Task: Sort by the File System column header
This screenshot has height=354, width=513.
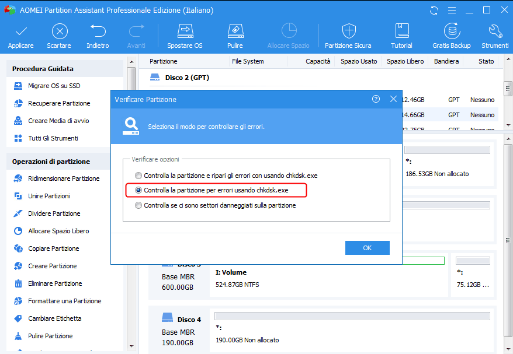Action: pos(248,61)
